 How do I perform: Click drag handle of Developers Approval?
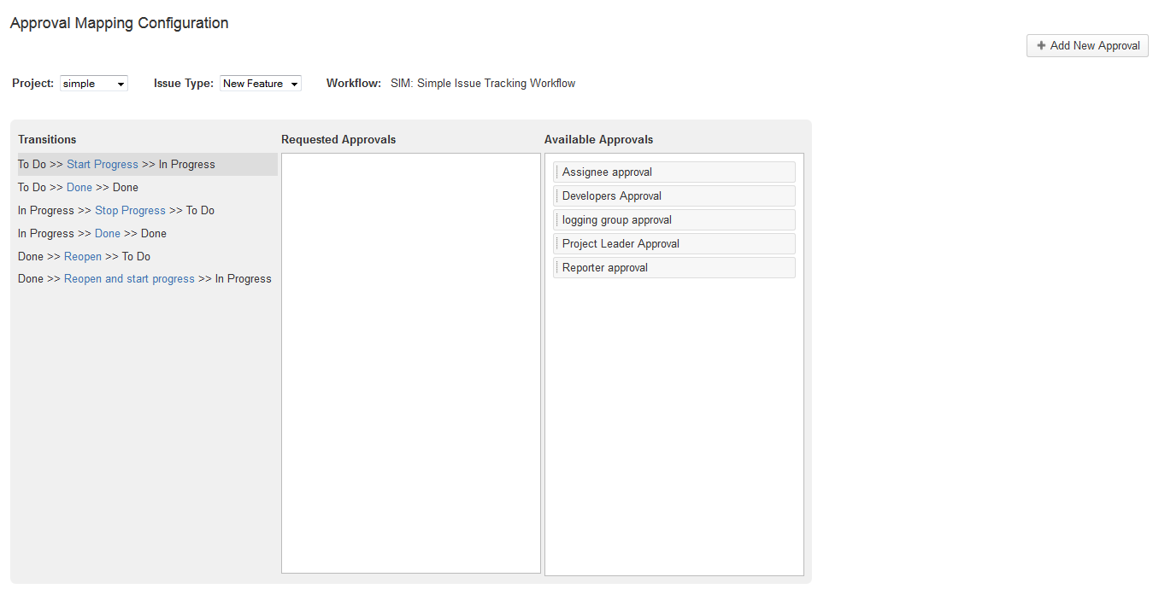[x=557, y=196]
